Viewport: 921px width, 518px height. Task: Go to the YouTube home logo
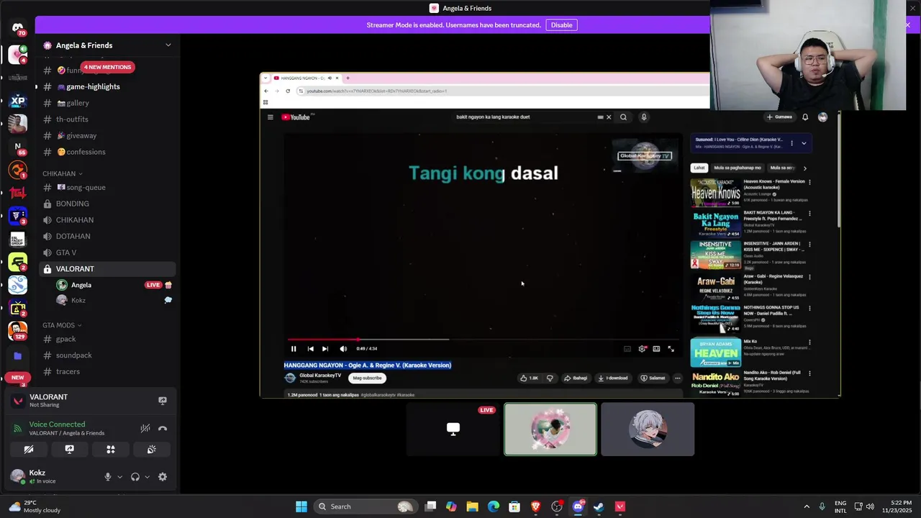pyautogui.click(x=296, y=117)
